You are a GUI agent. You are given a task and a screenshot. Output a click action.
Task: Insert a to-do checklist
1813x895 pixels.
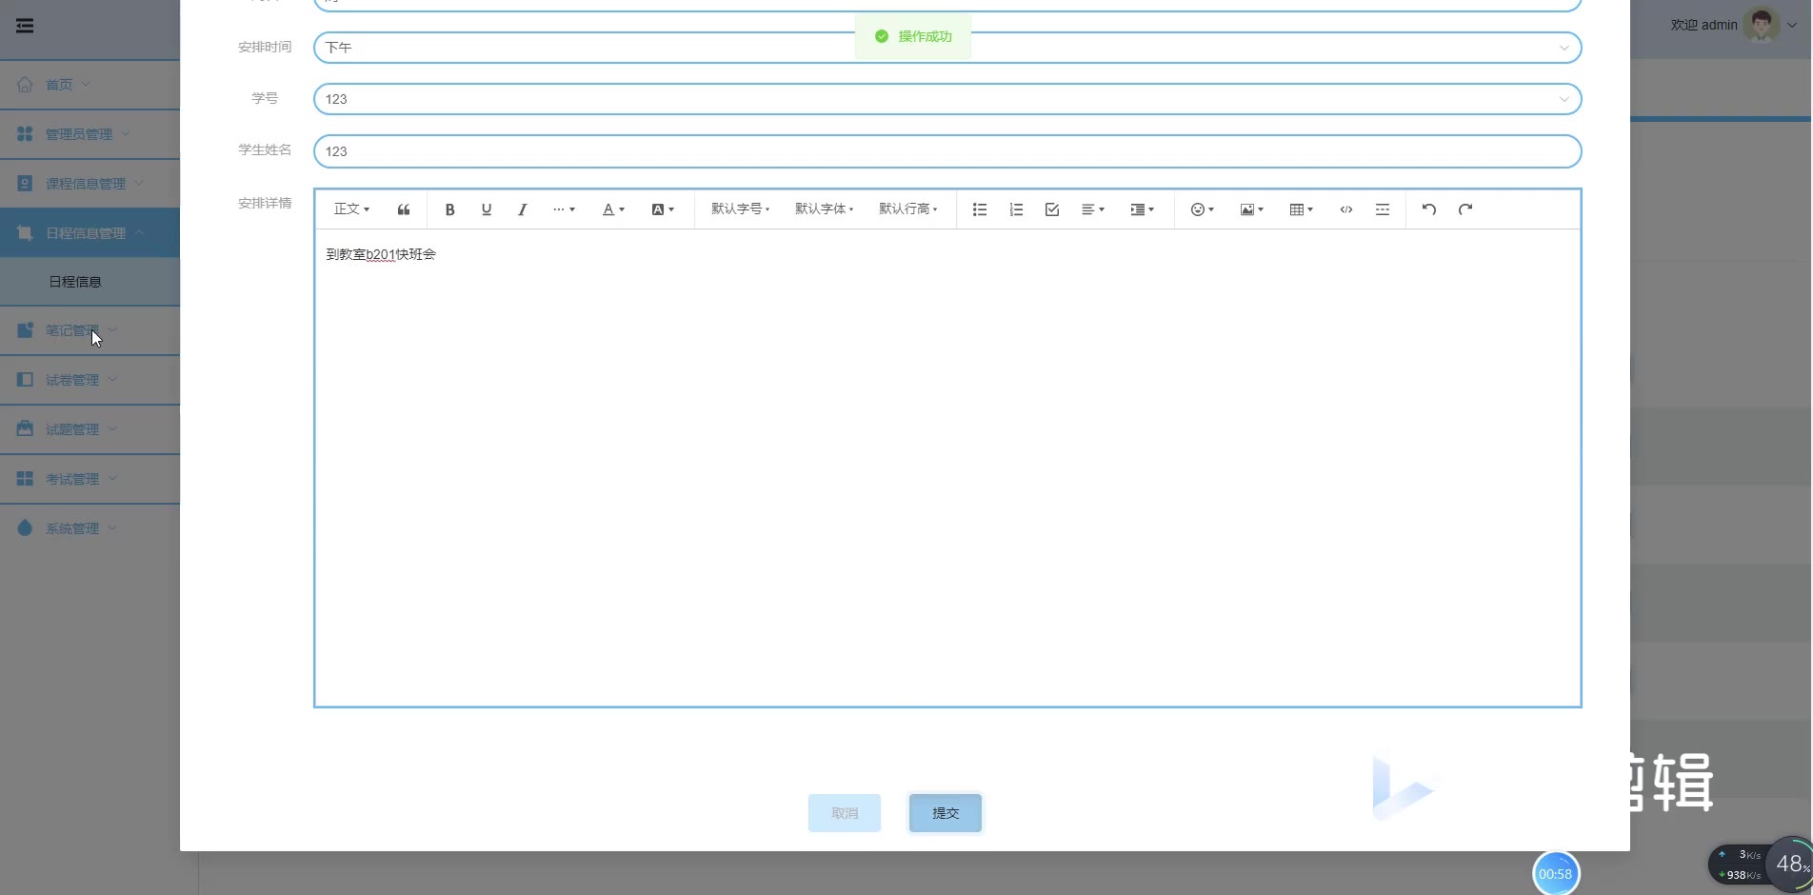(1052, 209)
